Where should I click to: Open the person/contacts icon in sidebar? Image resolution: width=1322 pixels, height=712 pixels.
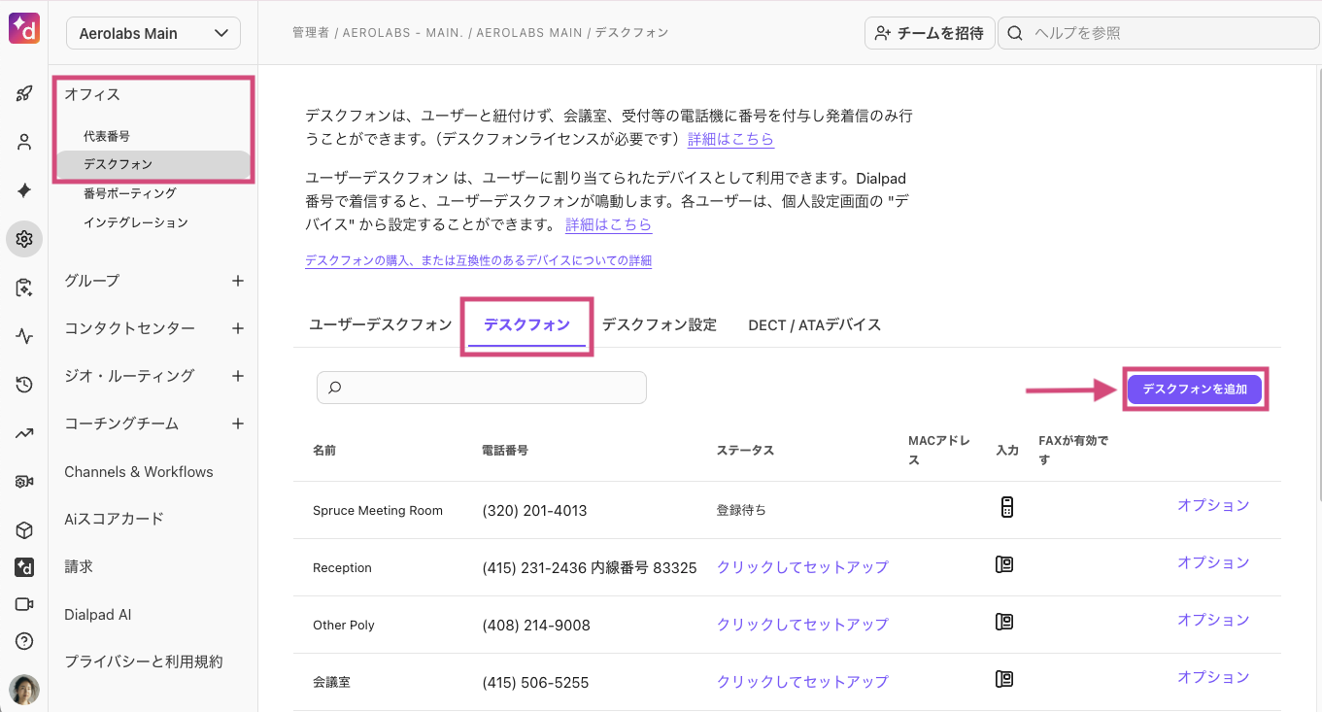pos(24,143)
